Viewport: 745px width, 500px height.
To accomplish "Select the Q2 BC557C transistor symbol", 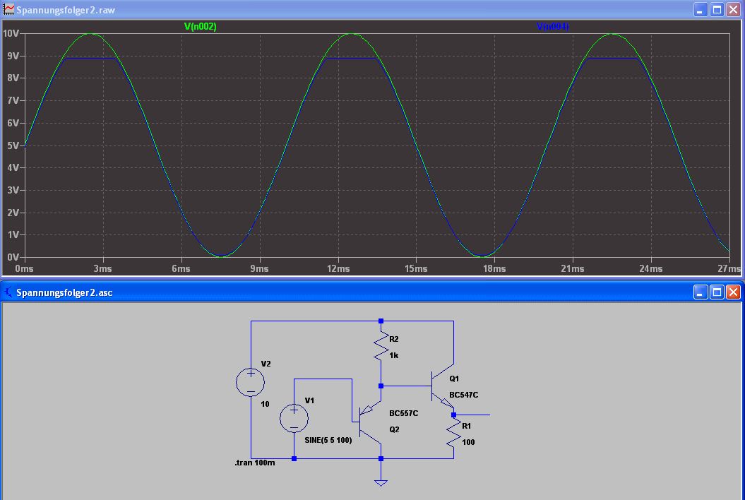I will click(x=370, y=421).
